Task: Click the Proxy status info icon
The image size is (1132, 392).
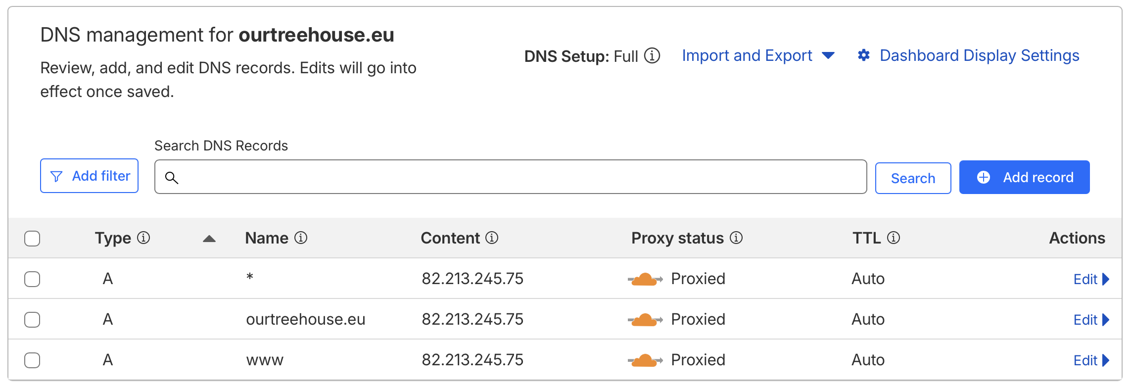Action: [x=736, y=238]
